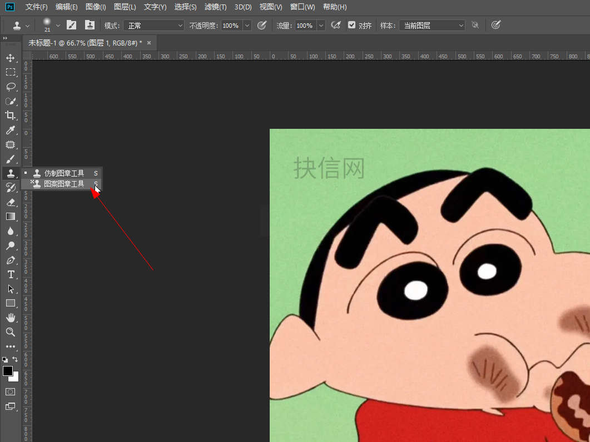Select the Rectangle shape tool
This screenshot has width=590, height=442.
[11, 303]
